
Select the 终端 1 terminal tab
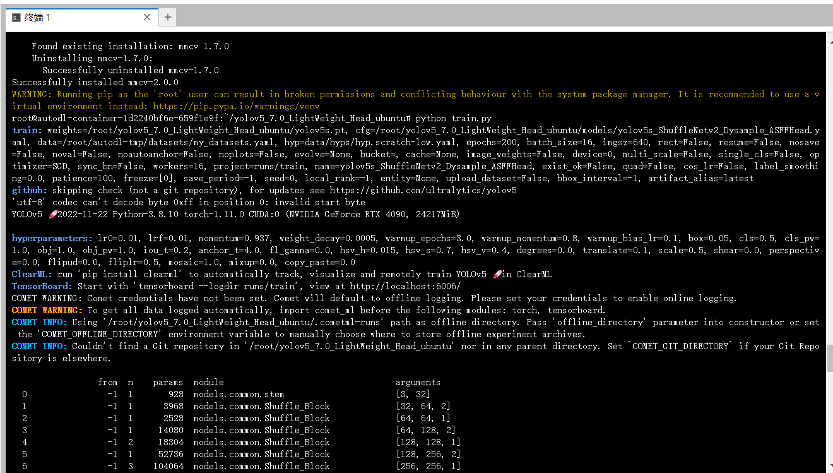81,18
